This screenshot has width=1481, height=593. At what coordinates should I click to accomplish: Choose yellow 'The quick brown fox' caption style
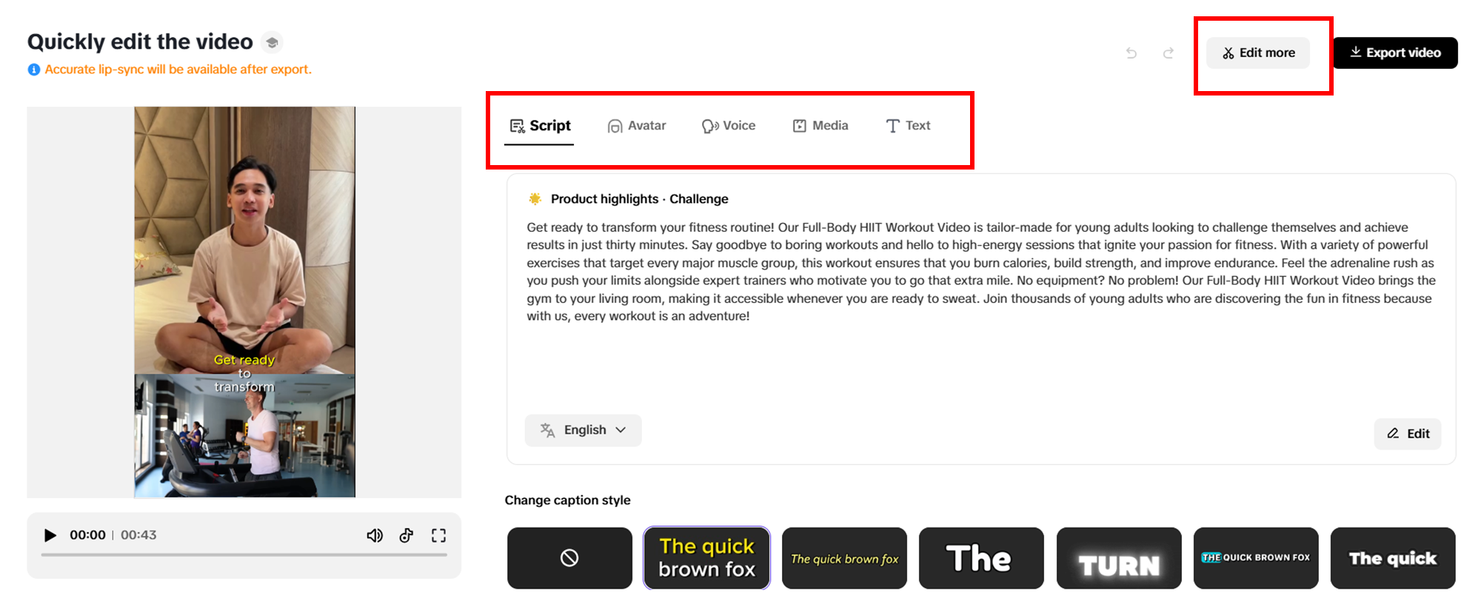point(706,558)
